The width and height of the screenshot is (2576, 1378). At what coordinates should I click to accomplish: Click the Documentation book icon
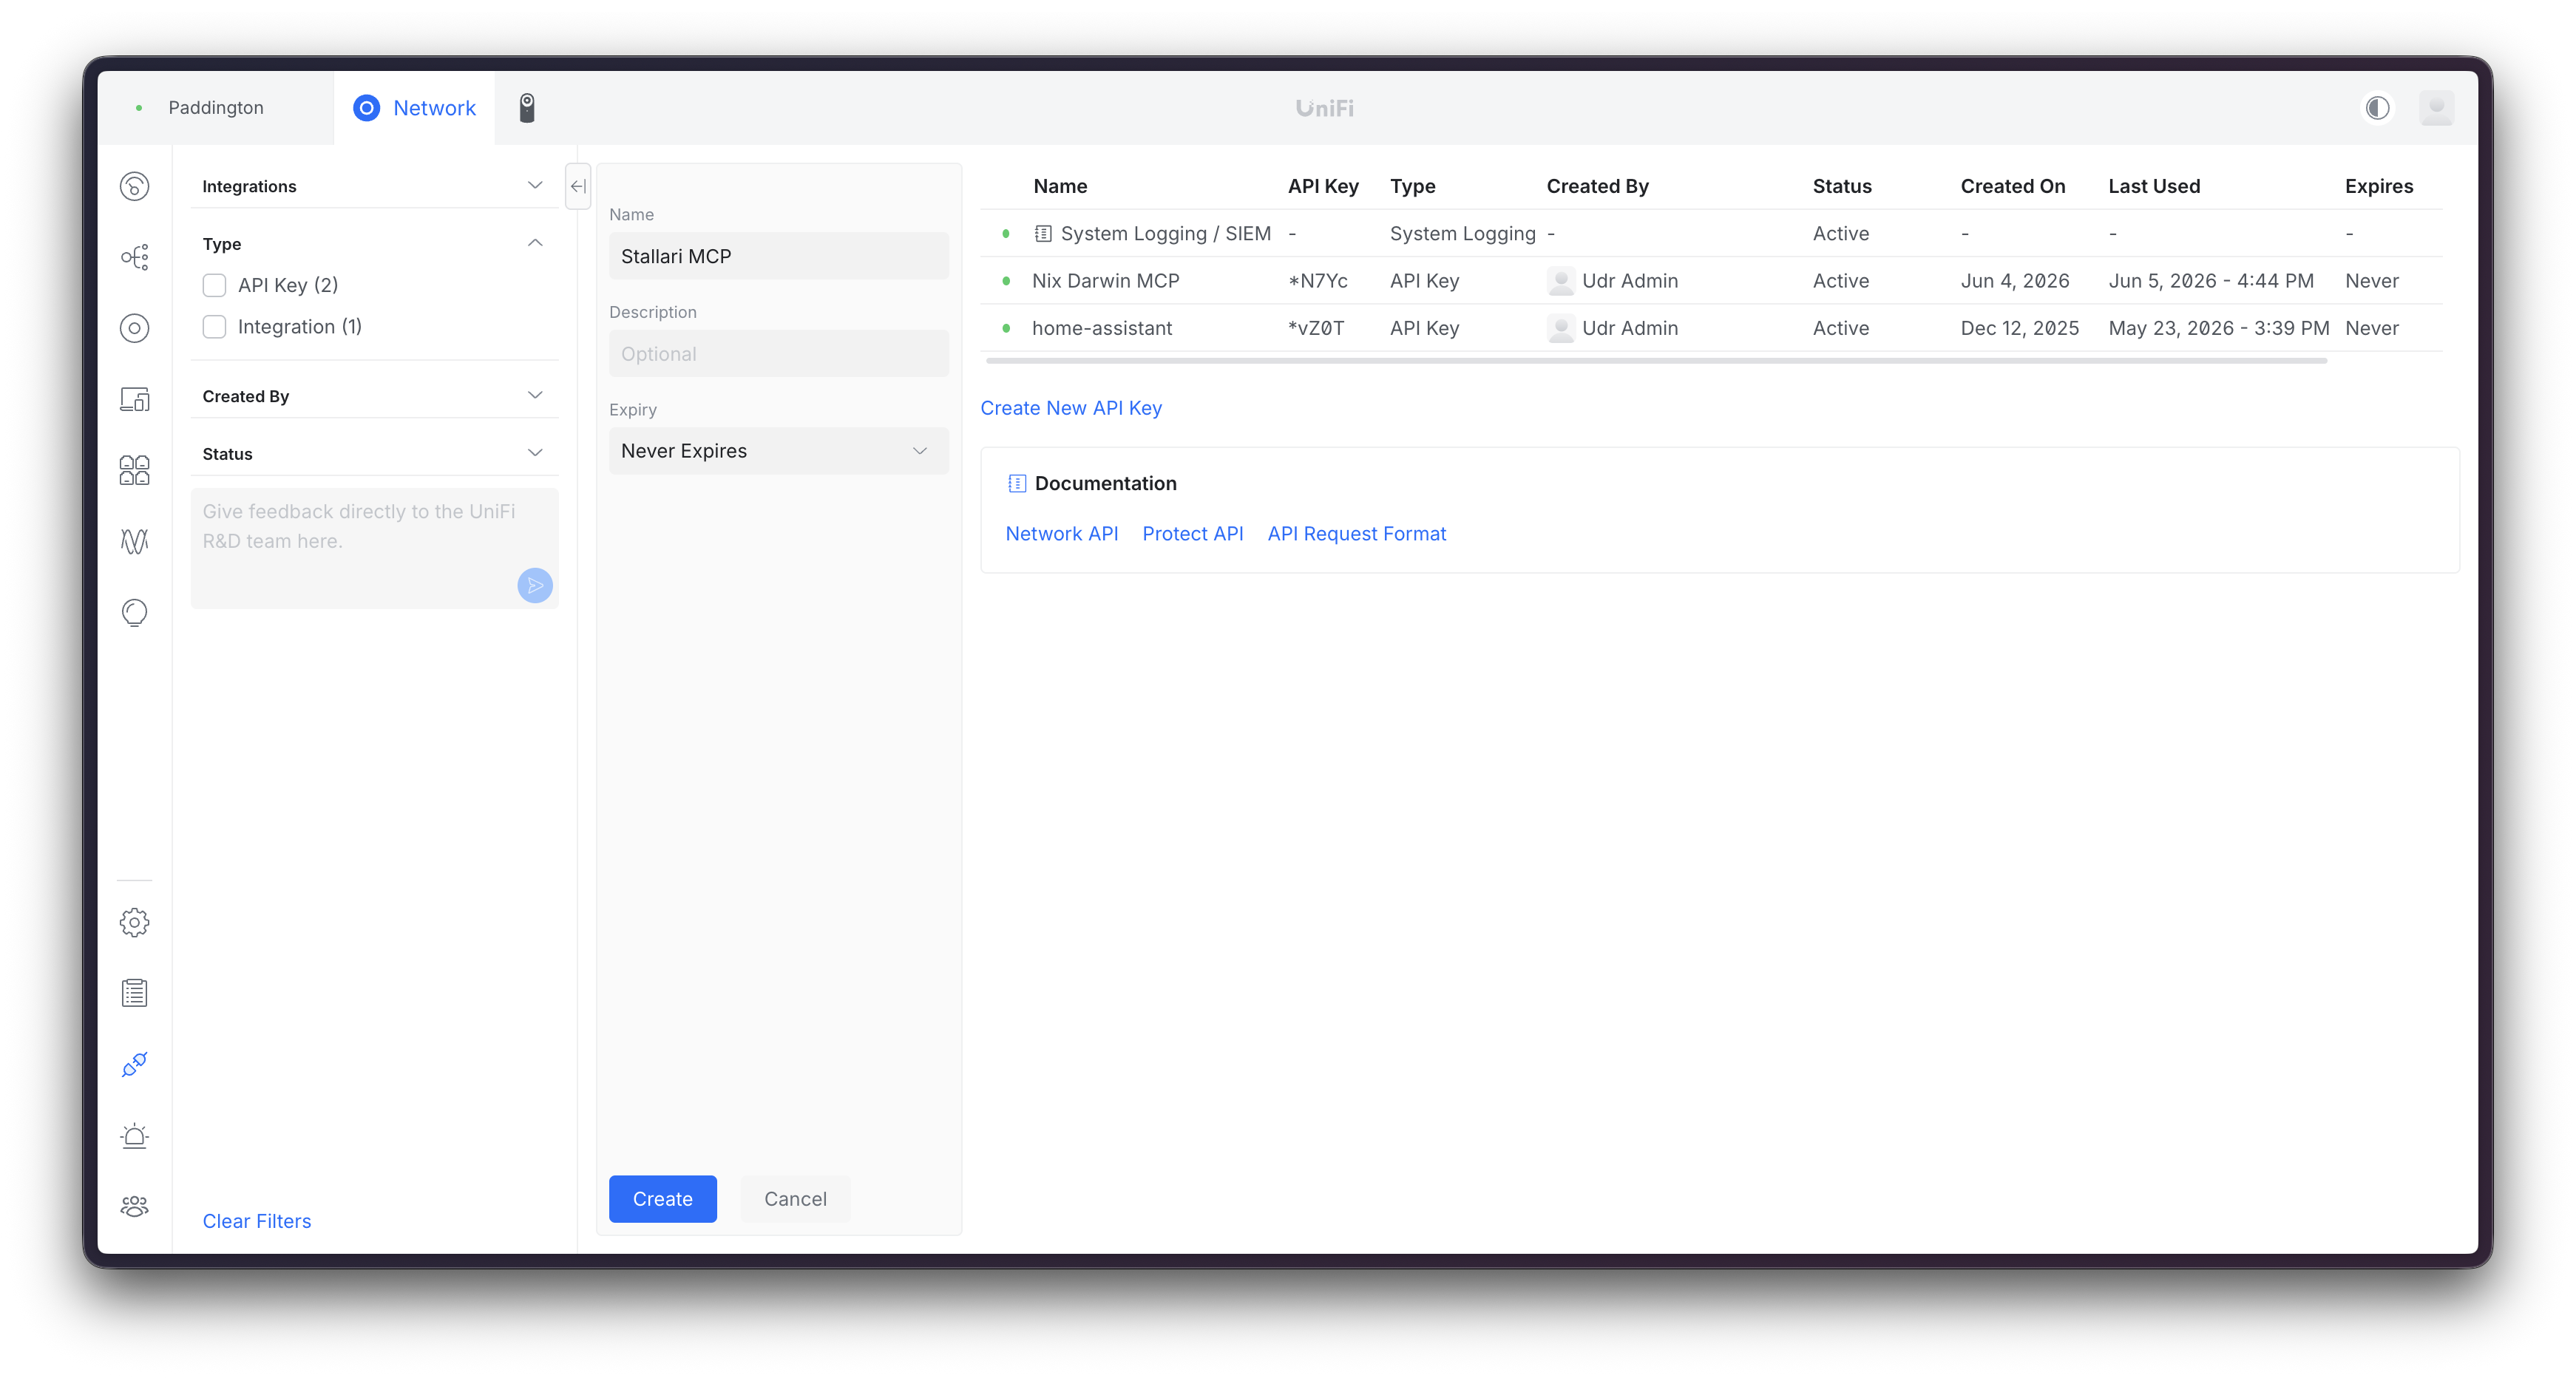click(x=1016, y=483)
